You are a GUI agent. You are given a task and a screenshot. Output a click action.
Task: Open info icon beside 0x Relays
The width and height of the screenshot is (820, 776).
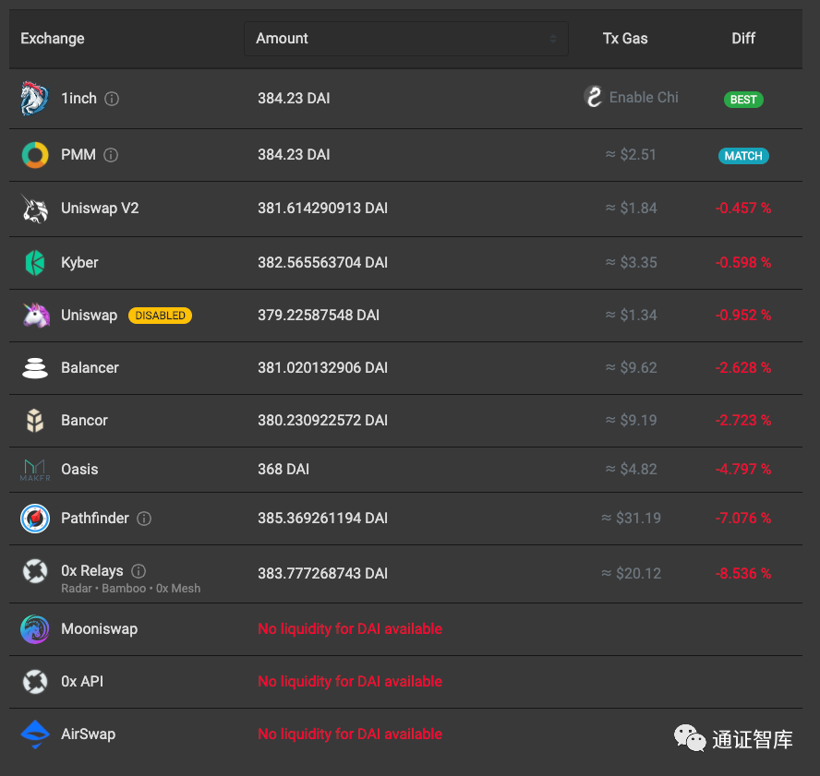click(x=139, y=571)
